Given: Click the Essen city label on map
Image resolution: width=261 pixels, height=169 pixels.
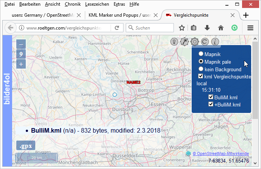Looking at the screenshot, I should click(158, 105).
